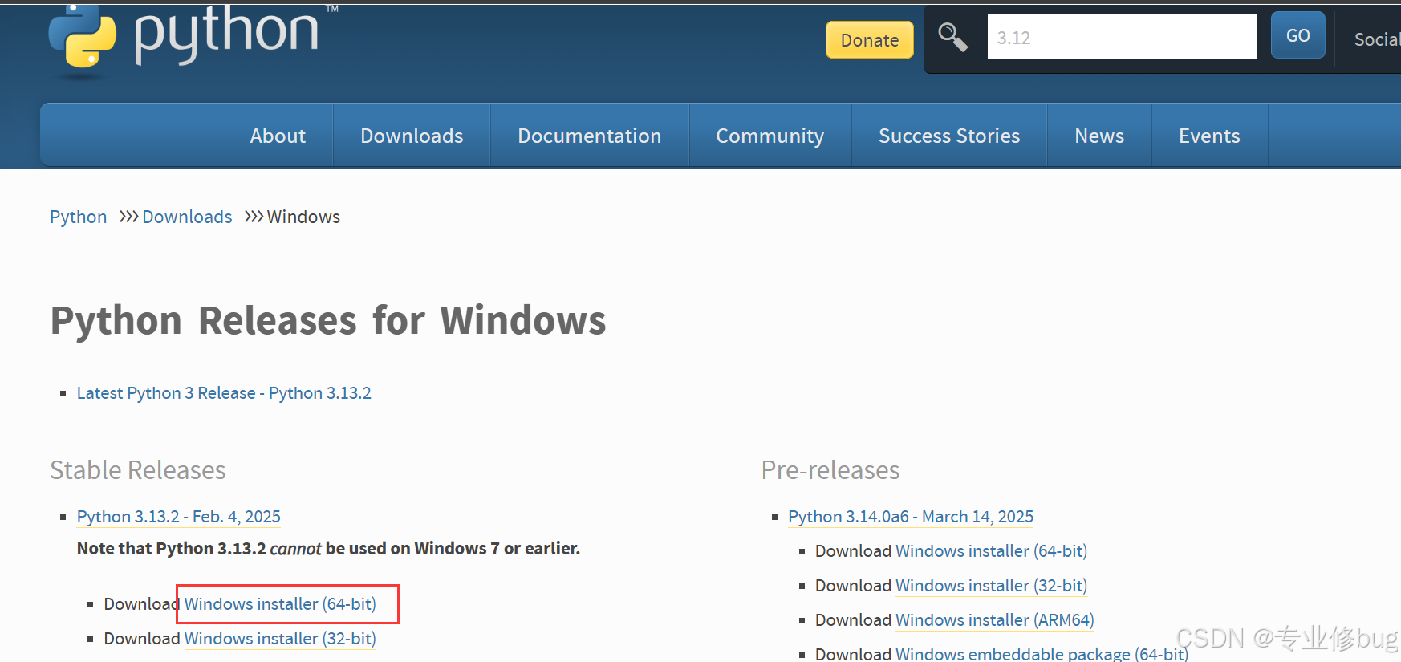Open the Community menu
Viewport: 1401px width, 662px height.
click(770, 136)
